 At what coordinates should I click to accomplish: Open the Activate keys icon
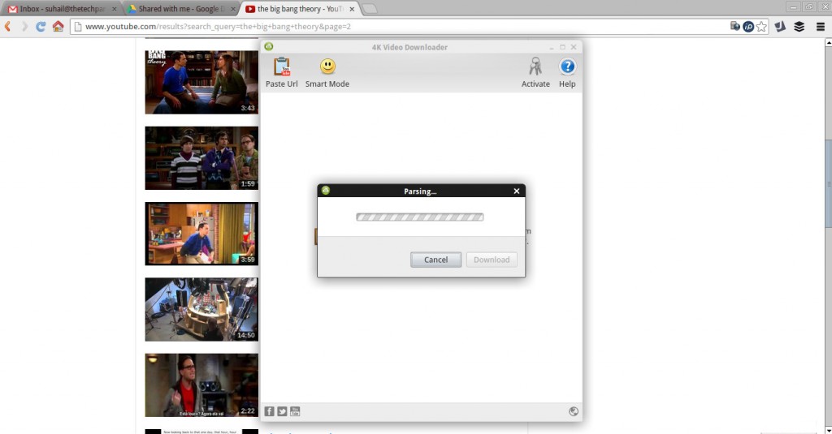tap(535, 67)
